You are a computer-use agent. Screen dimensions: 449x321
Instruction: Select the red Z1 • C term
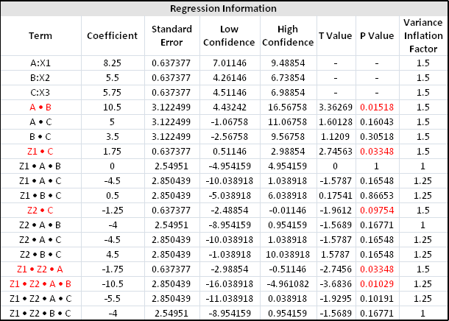click(x=40, y=150)
